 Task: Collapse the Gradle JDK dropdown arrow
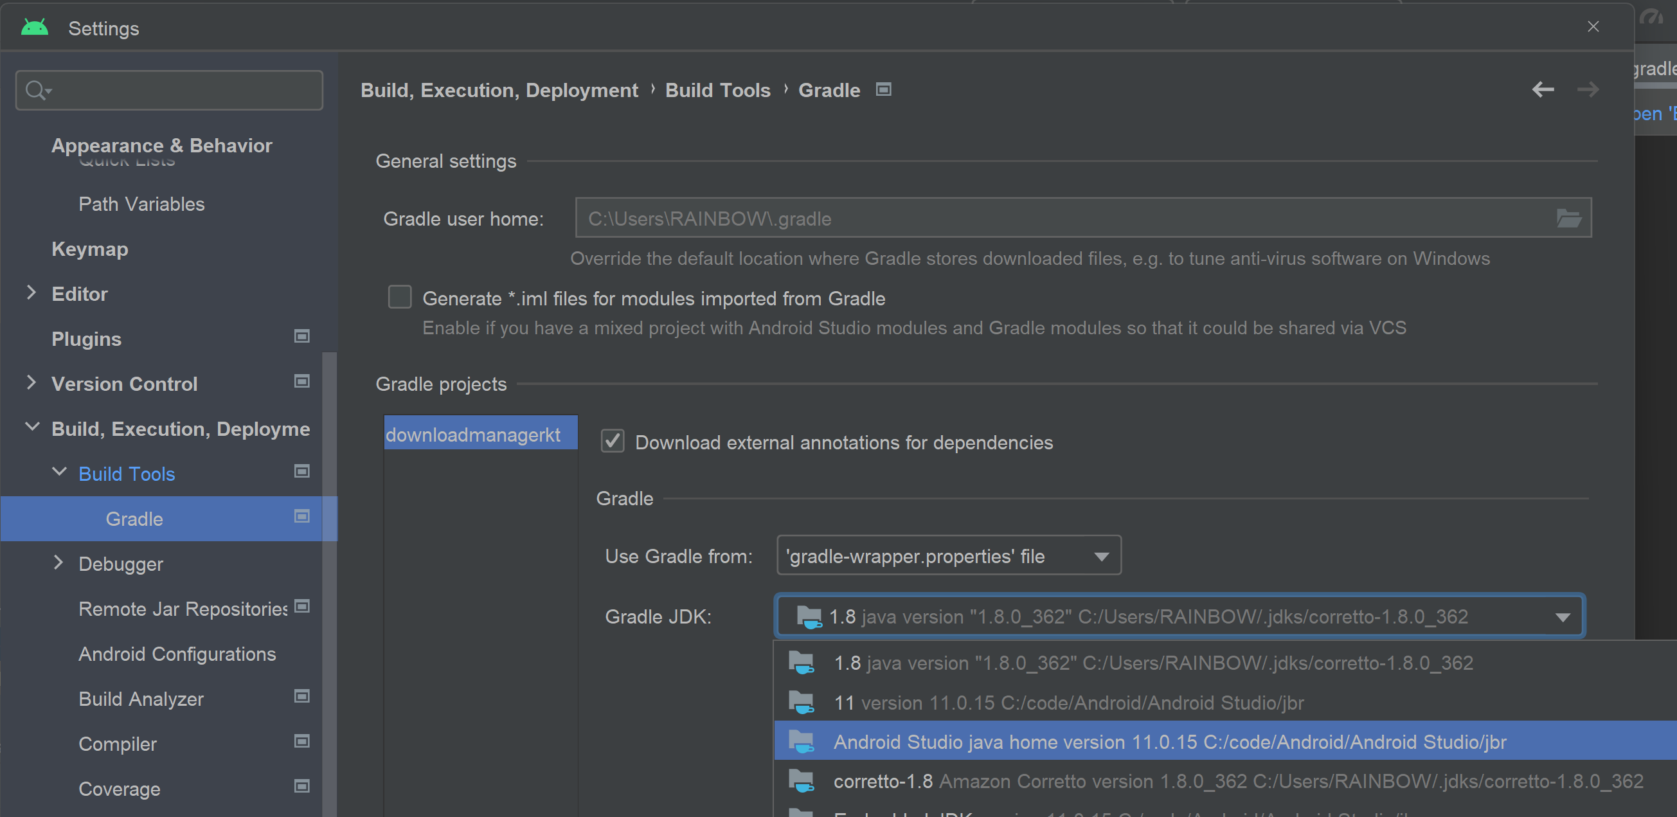point(1562,616)
